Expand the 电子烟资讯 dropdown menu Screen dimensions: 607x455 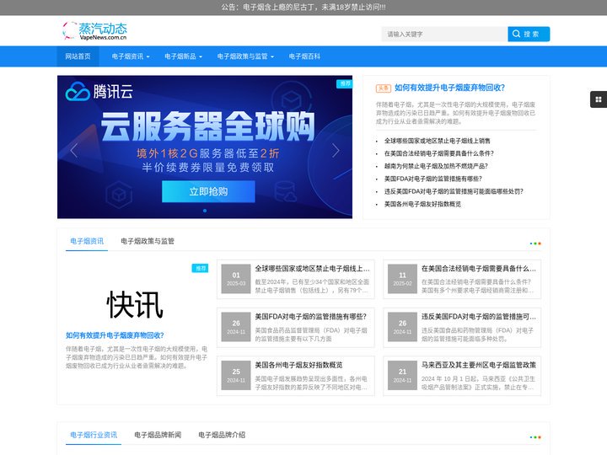tap(131, 56)
